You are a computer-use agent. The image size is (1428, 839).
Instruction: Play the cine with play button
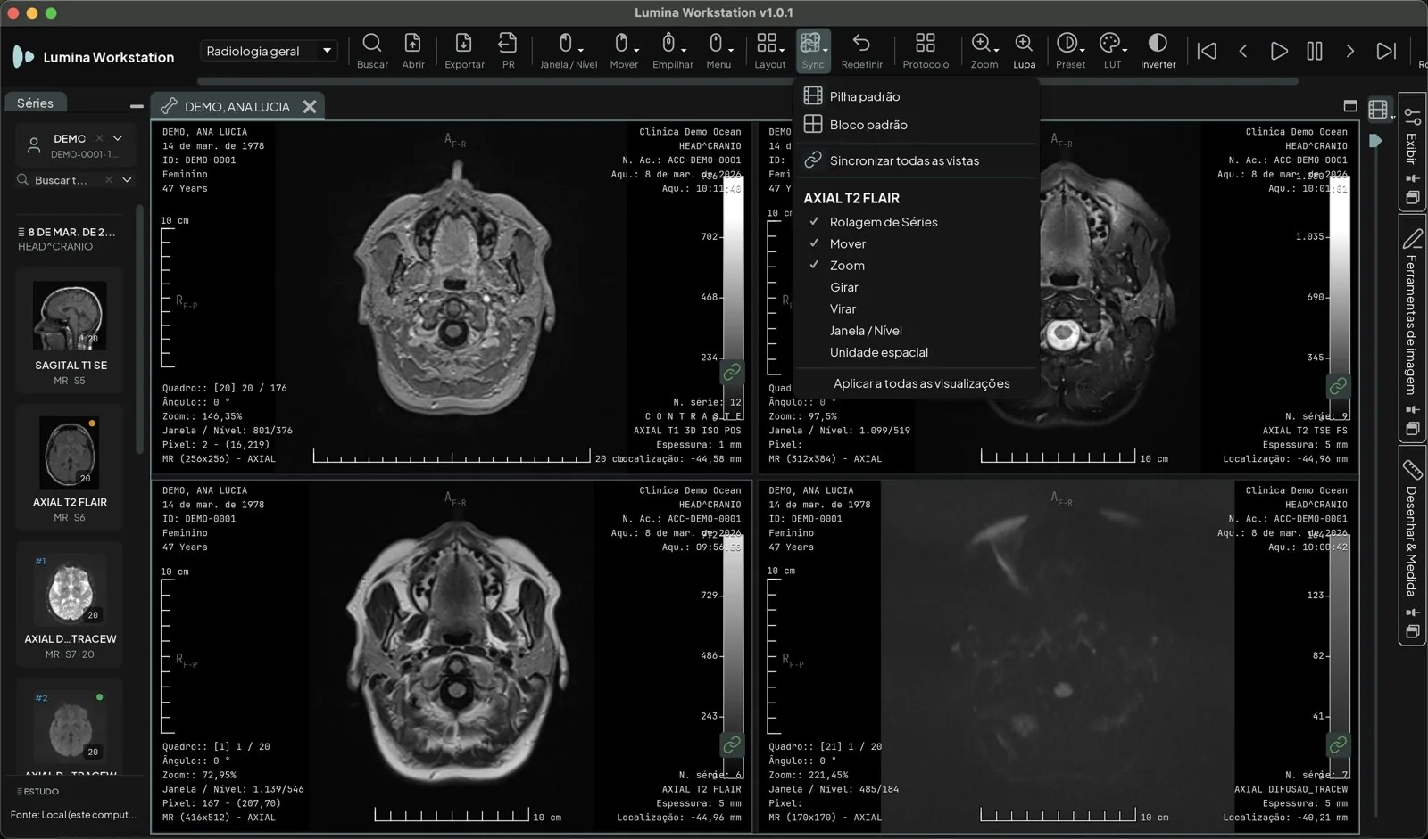(x=1278, y=51)
